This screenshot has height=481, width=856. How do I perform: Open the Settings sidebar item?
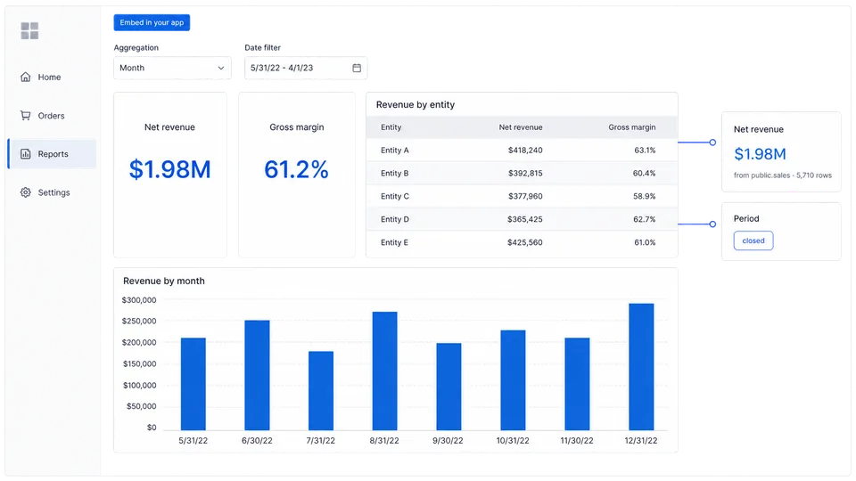tap(52, 192)
